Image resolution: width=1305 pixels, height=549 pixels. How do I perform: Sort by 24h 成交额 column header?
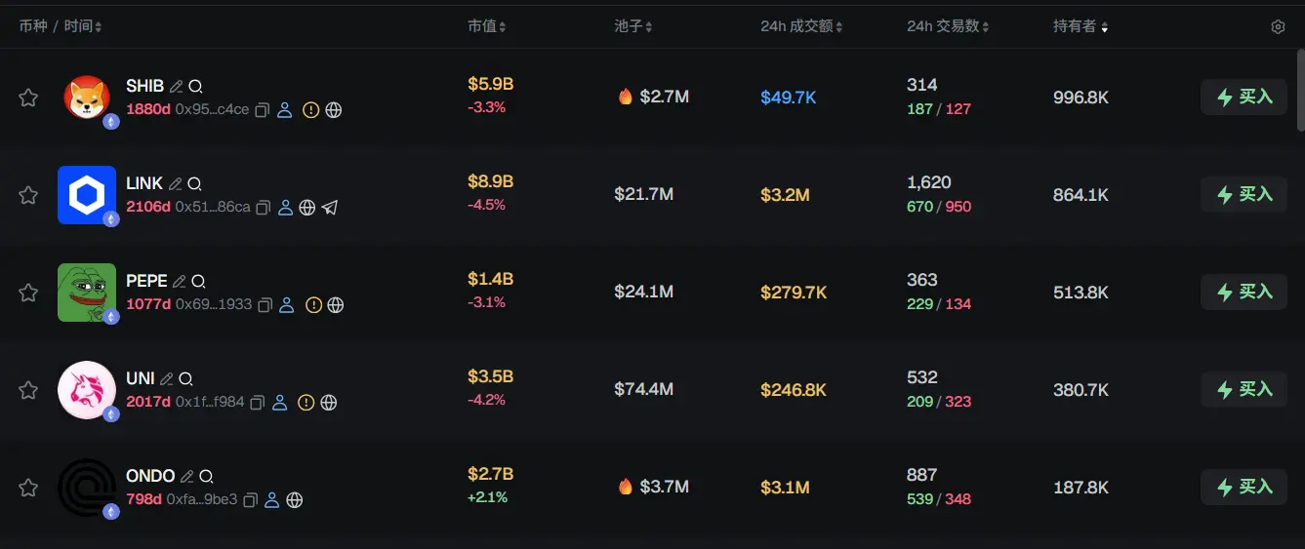coord(801,27)
